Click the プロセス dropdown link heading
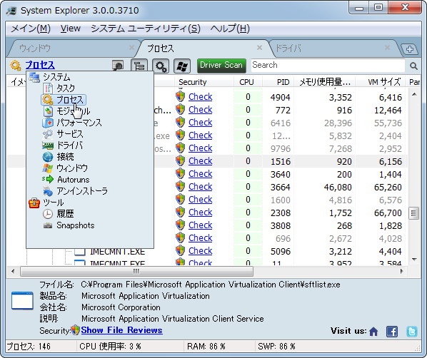 tap(40, 65)
